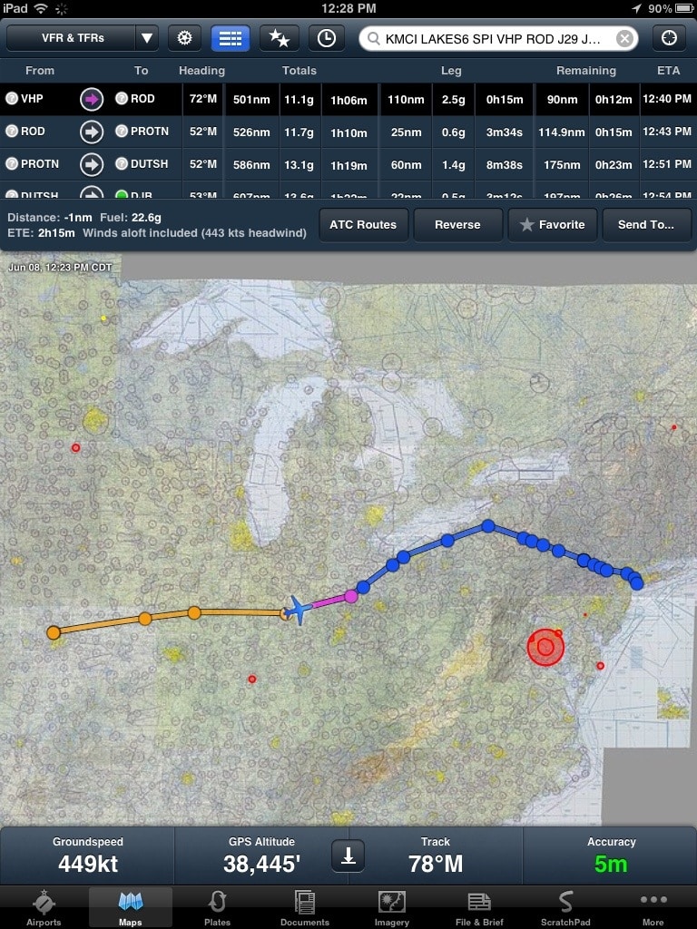Viewport: 697px width, 929px height.
Task: Open the ScratchPad tab icon
Action: [x=565, y=907]
